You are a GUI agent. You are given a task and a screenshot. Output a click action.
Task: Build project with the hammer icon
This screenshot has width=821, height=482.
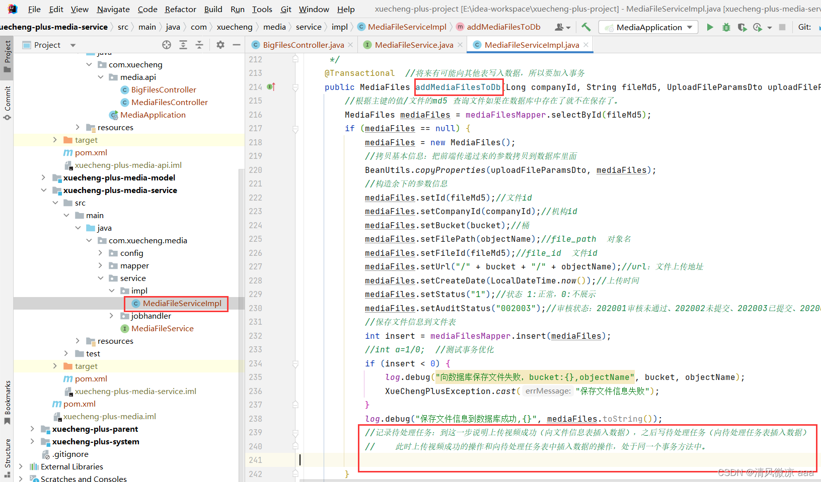click(586, 27)
